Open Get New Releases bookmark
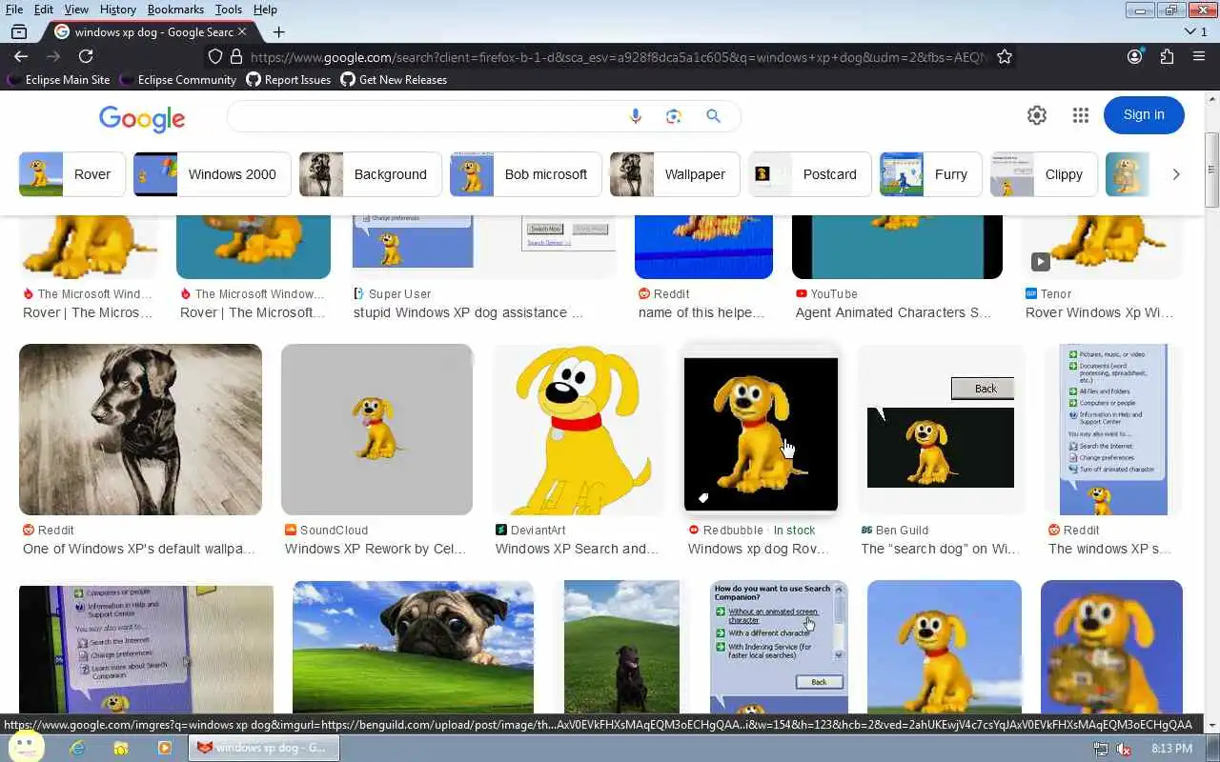The height and width of the screenshot is (762, 1220). [x=394, y=80]
